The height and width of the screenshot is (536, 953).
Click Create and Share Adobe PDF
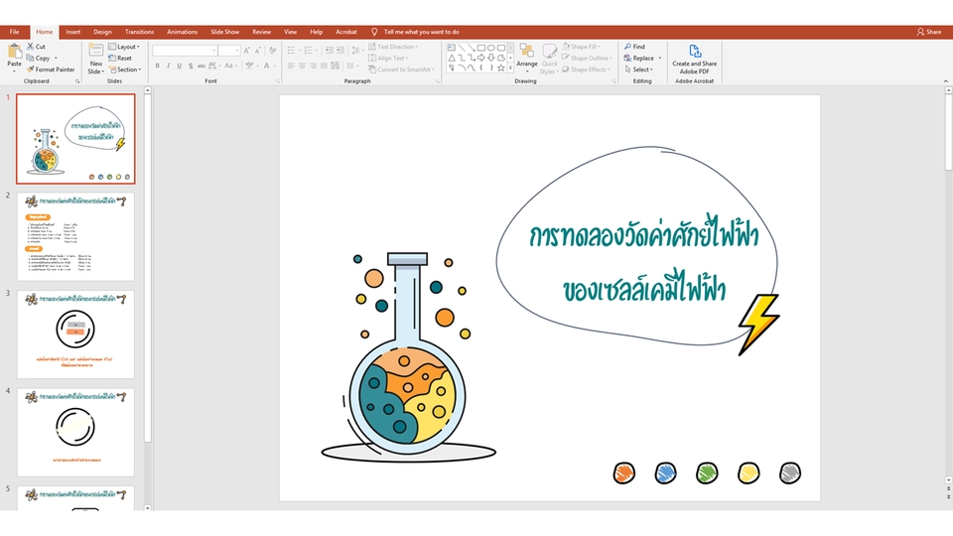[x=695, y=59]
